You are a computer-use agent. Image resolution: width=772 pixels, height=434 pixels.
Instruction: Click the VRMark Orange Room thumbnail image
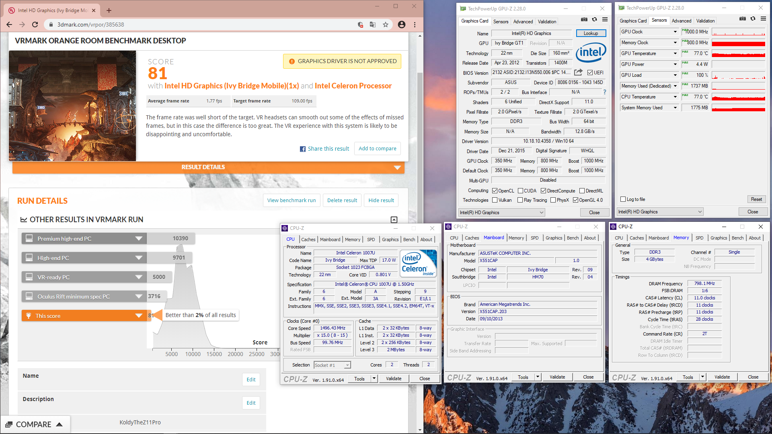point(72,106)
